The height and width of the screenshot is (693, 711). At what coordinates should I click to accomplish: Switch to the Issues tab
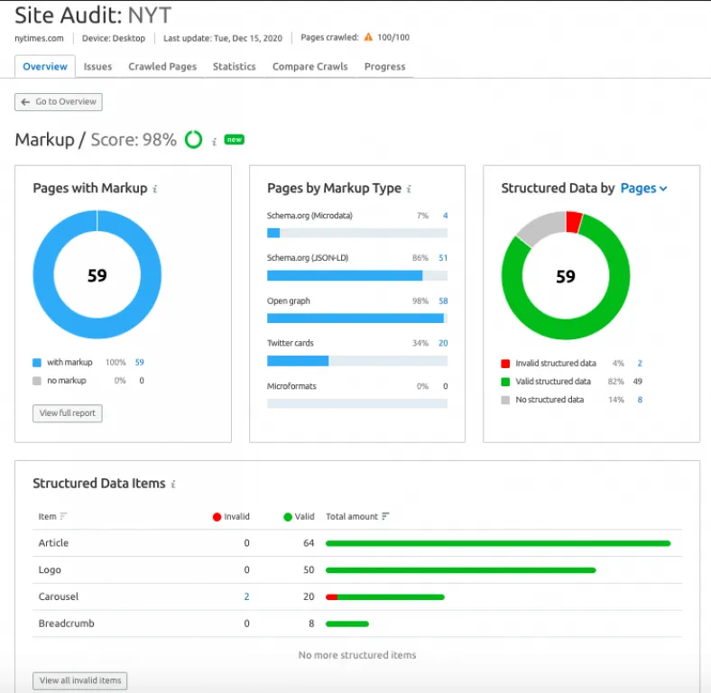tap(97, 67)
